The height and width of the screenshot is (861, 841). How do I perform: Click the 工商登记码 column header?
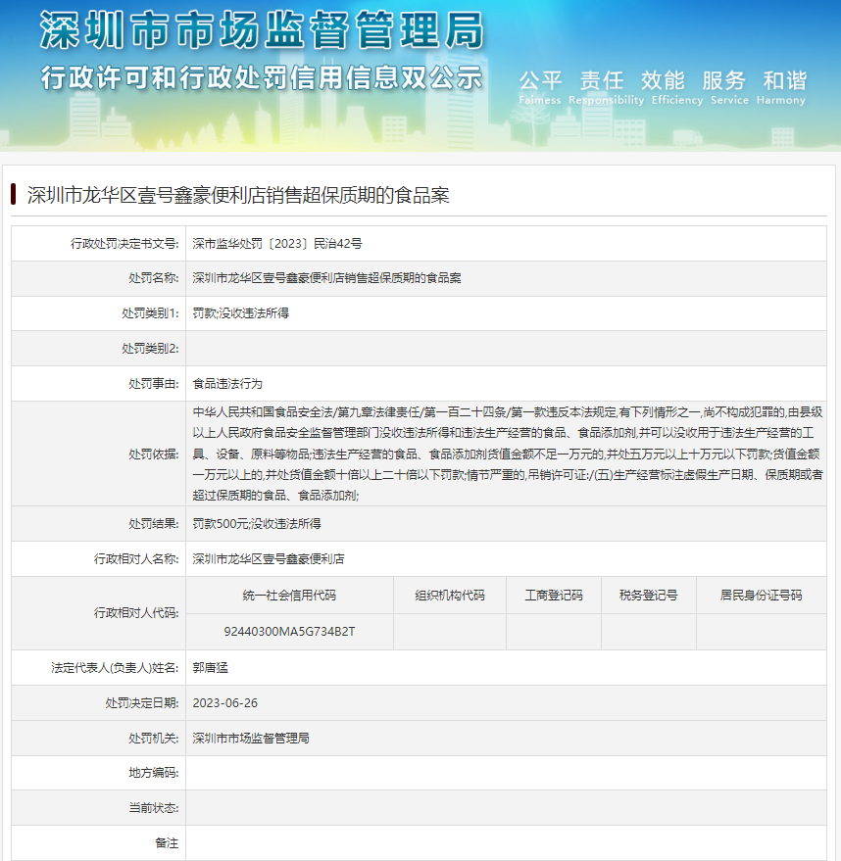coord(554,596)
